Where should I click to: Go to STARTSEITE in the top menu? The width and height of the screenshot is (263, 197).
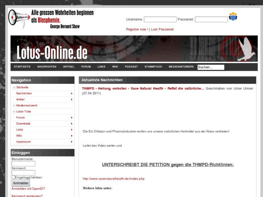[x=22, y=67]
